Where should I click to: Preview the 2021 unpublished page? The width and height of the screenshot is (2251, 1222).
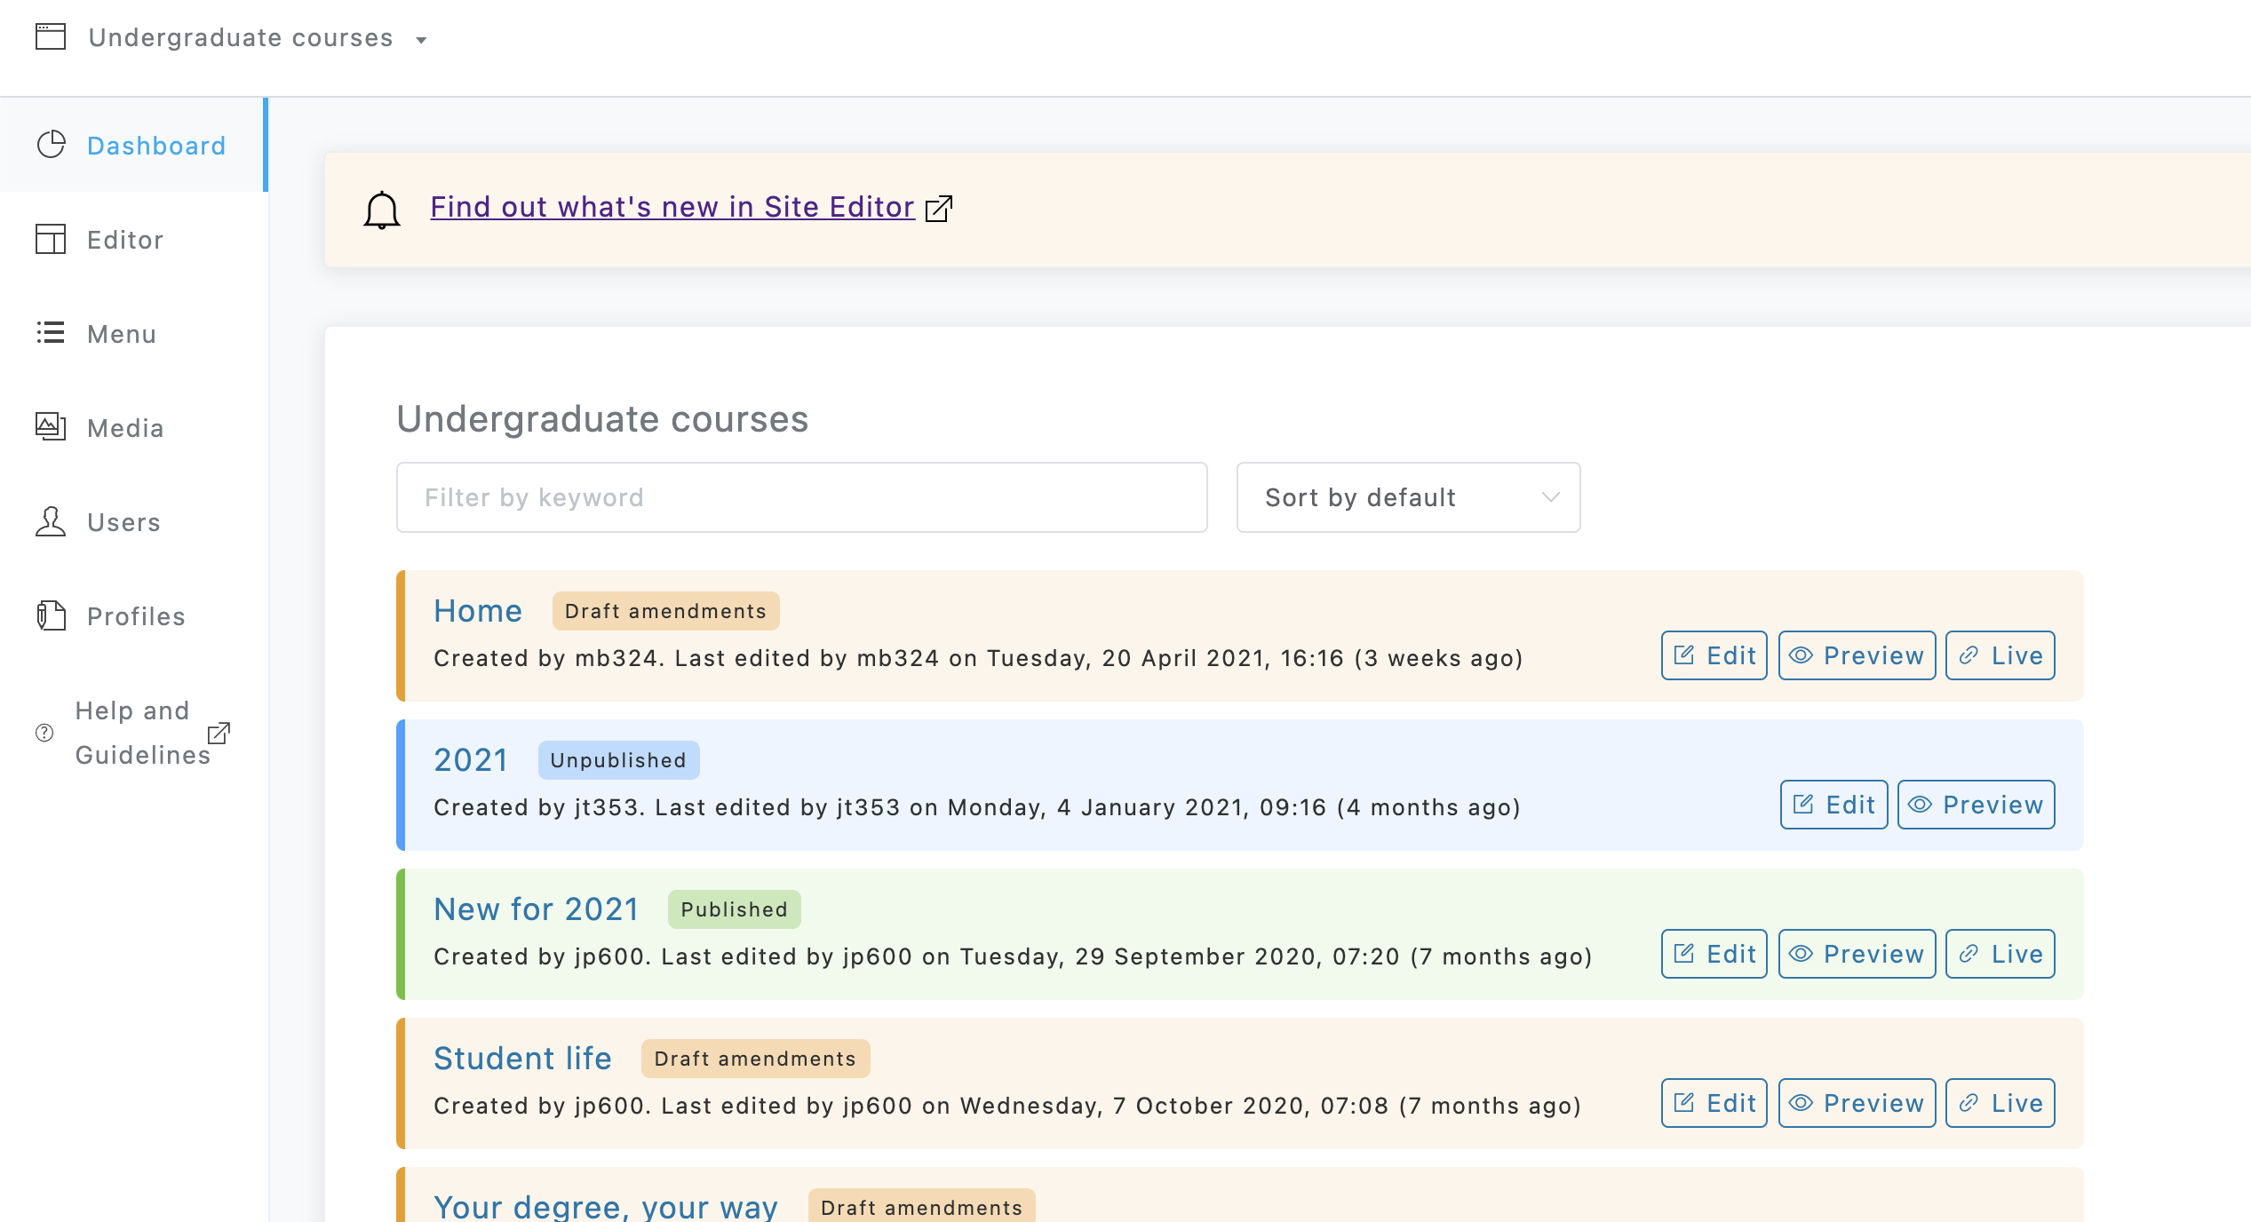click(1976, 805)
